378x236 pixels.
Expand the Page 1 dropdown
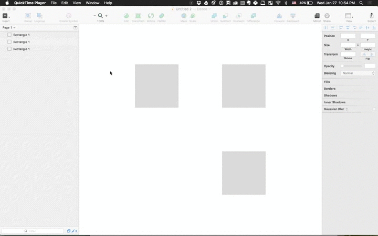point(9,27)
